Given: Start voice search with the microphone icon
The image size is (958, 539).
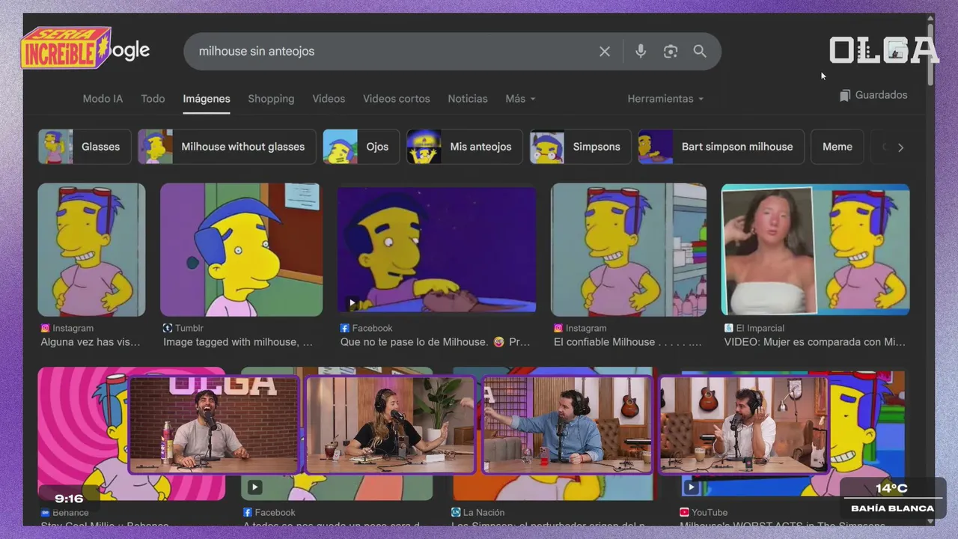Looking at the screenshot, I should (641, 52).
